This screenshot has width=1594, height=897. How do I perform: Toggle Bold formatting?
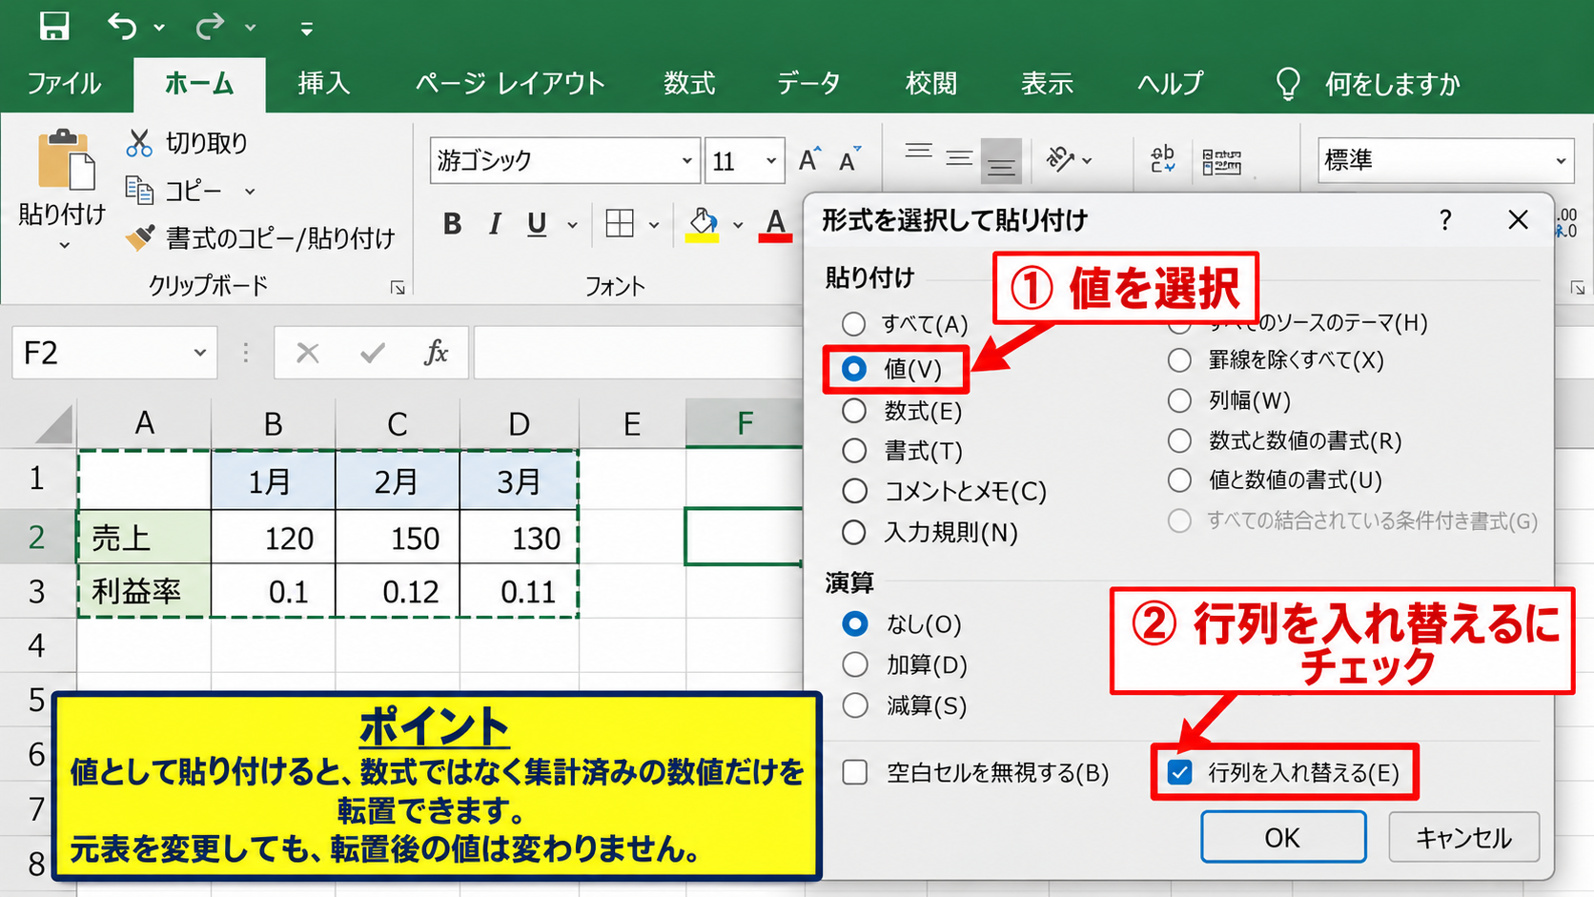click(x=452, y=224)
